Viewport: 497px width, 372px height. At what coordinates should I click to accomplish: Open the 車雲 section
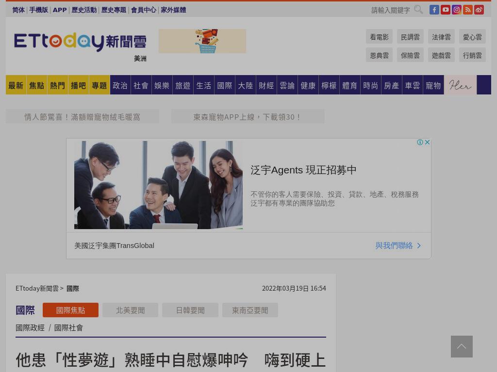(413, 85)
